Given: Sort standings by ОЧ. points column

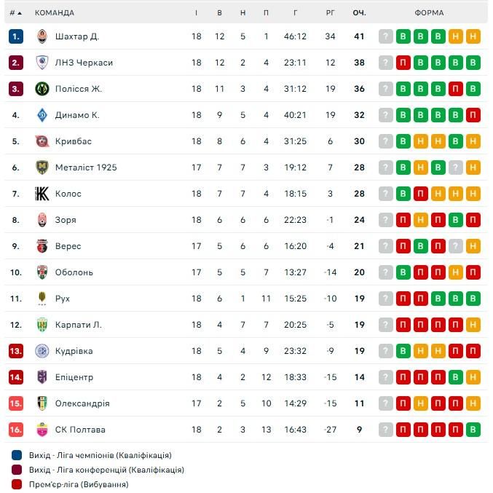Looking at the screenshot, I should point(359,13).
